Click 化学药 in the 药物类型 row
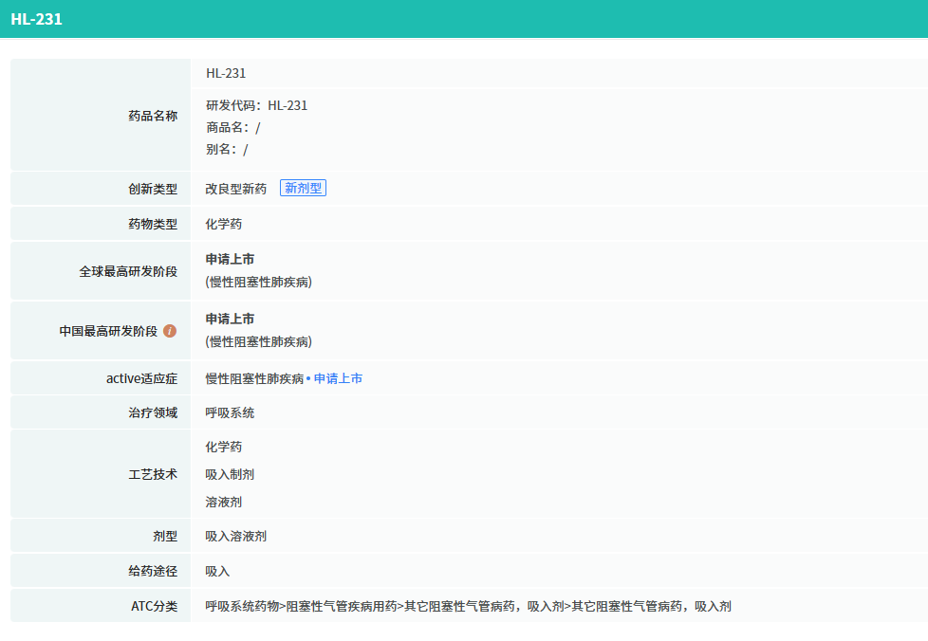This screenshot has height=641, width=928. tap(224, 224)
